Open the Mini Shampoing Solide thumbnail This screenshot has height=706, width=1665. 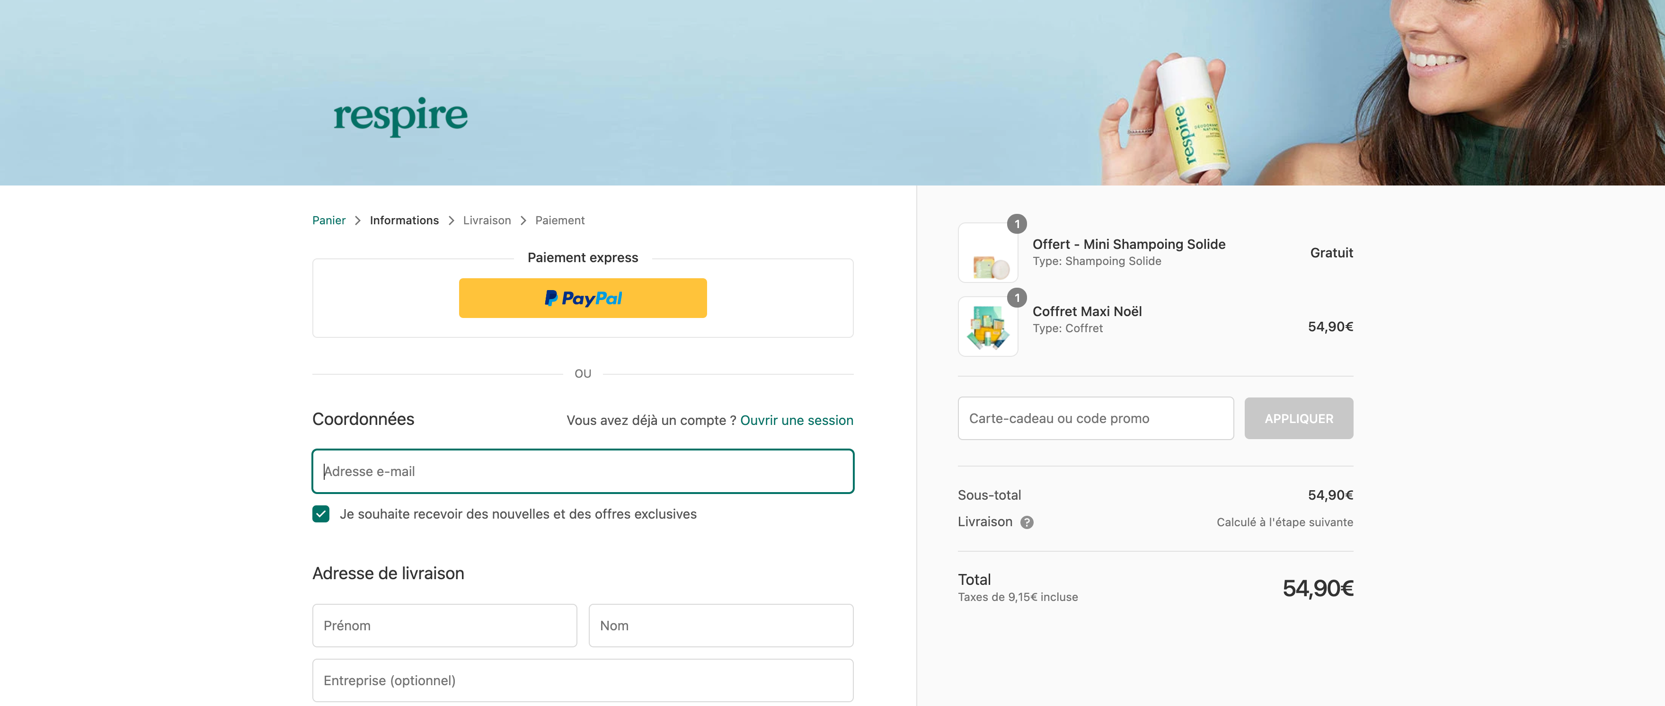click(x=988, y=253)
